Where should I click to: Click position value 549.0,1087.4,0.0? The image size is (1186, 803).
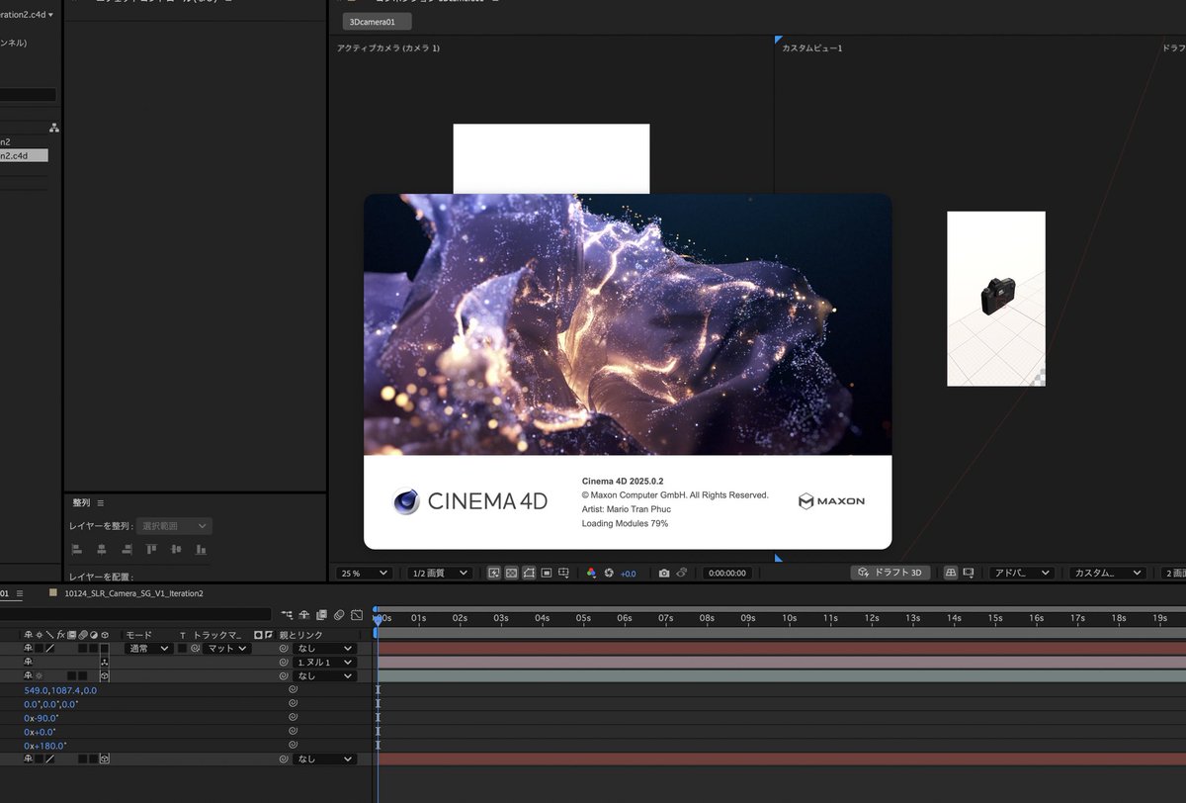[x=60, y=690]
